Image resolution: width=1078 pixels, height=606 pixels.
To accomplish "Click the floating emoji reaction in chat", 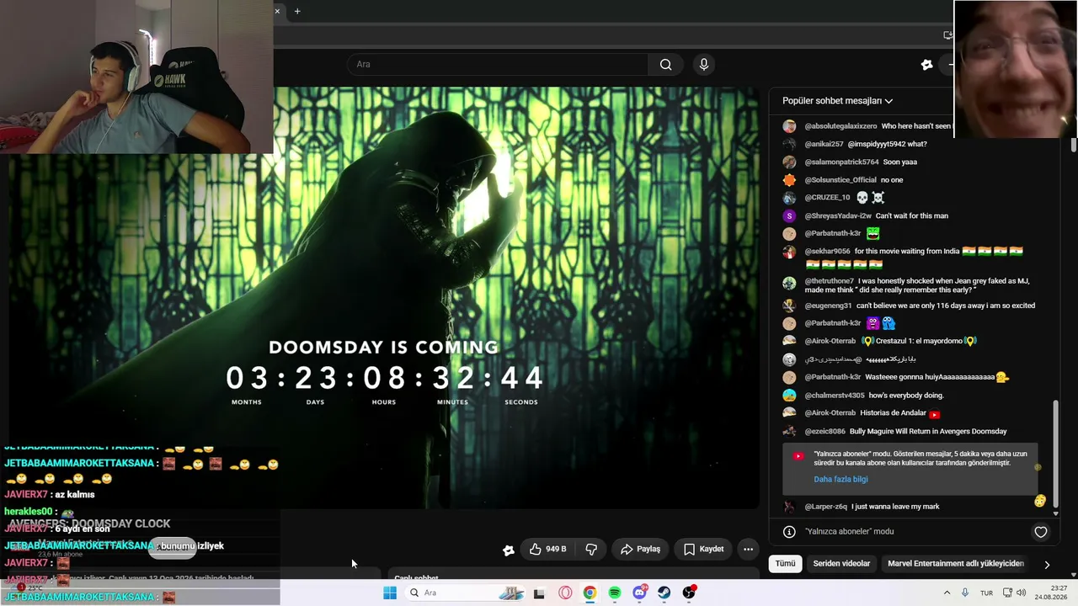I will coord(1040,501).
